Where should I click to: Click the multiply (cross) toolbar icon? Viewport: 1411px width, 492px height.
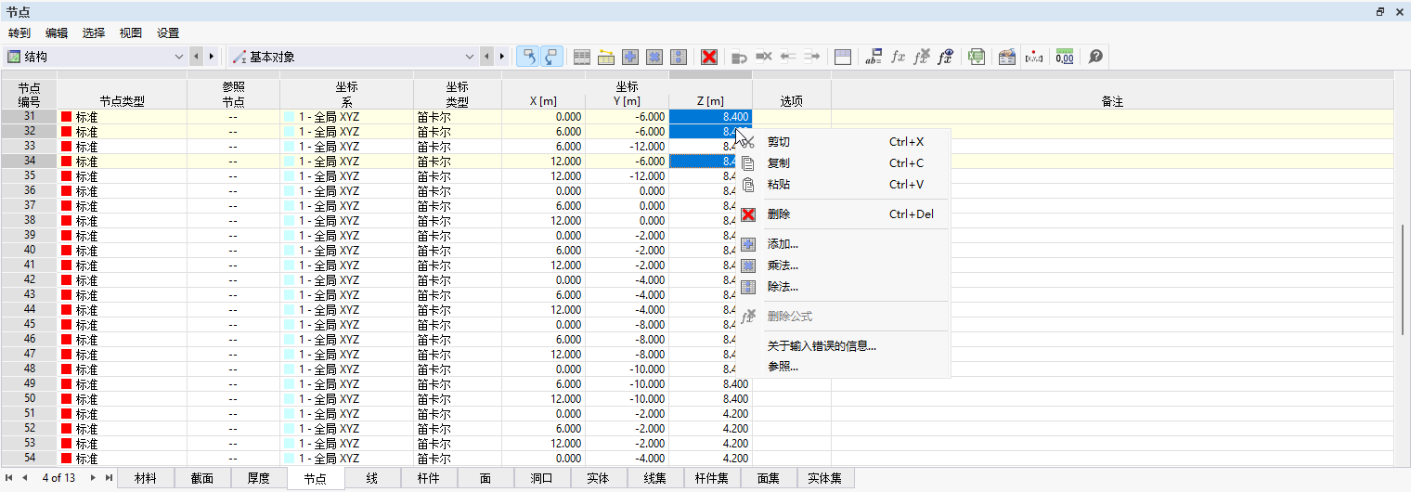coord(654,57)
